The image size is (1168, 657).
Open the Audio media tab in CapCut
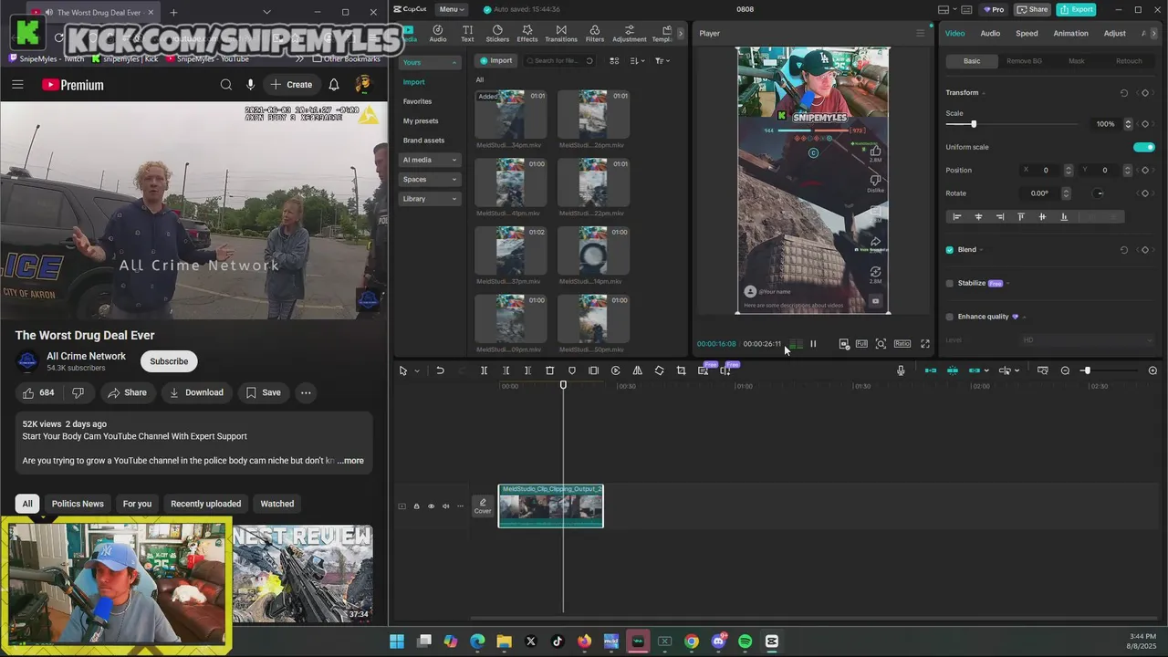[438, 34]
